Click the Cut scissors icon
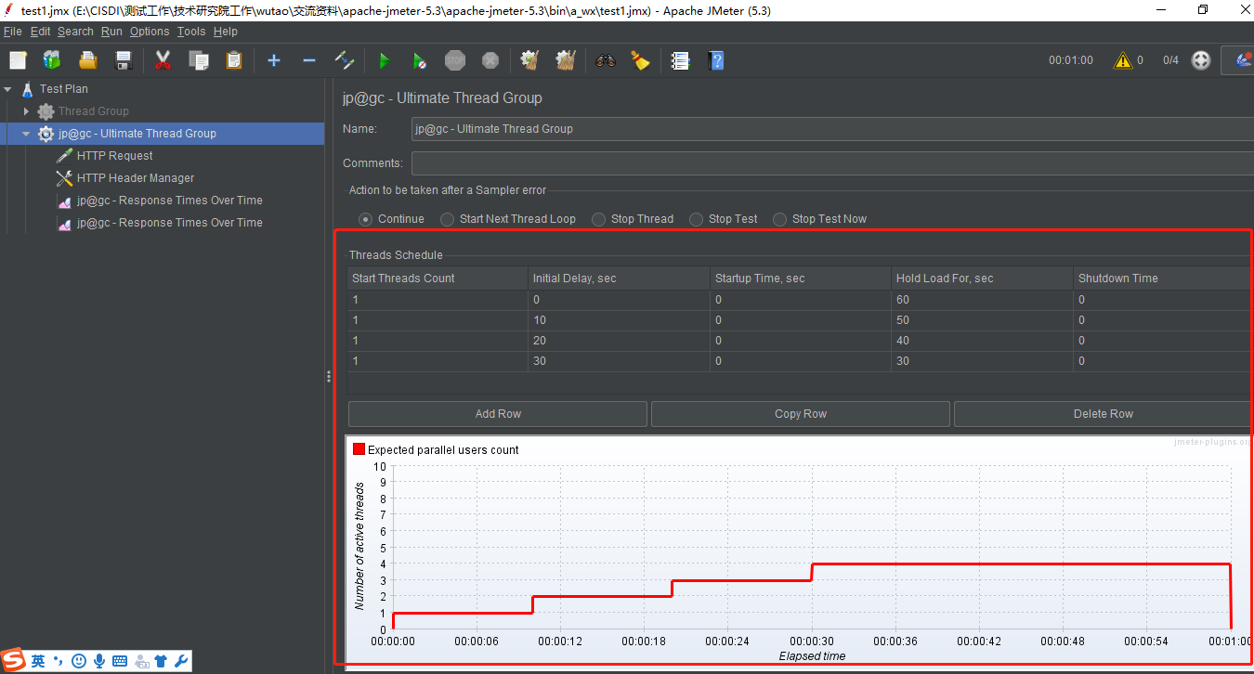1254x674 pixels. tap(163, 60)
